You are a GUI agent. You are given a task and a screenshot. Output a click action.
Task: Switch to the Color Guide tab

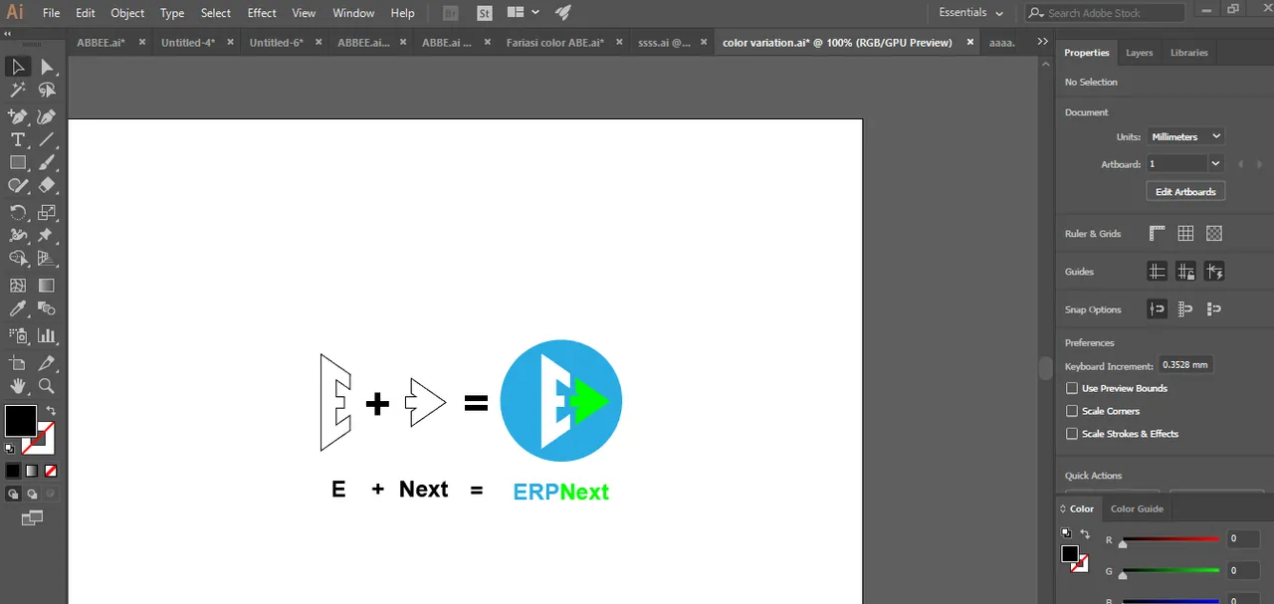coord(1137,508)
